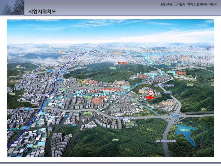Click the red site parcel under the pin
The image size is (221, 166).
pos(150,98)
